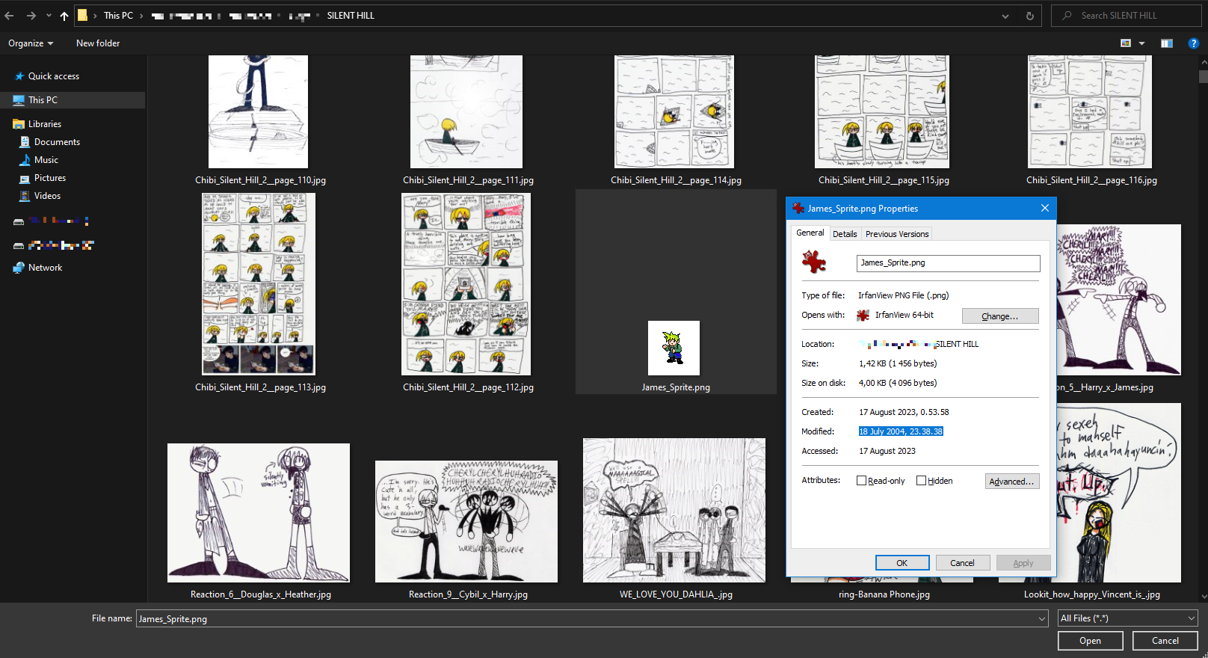Open the File name history dropdown
Image resolution: width=1208 pixels, height=658 pixels.
coord(1041,618)
